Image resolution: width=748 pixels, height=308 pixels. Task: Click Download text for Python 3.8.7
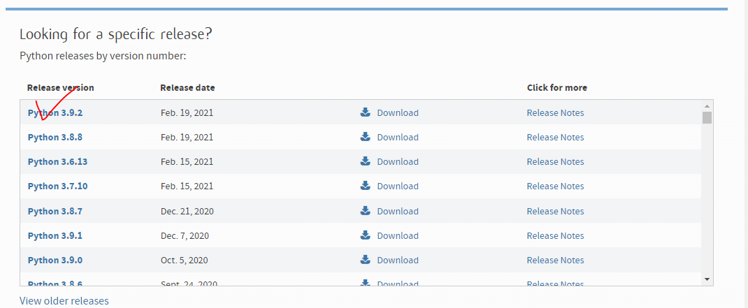tap(398, 211)
